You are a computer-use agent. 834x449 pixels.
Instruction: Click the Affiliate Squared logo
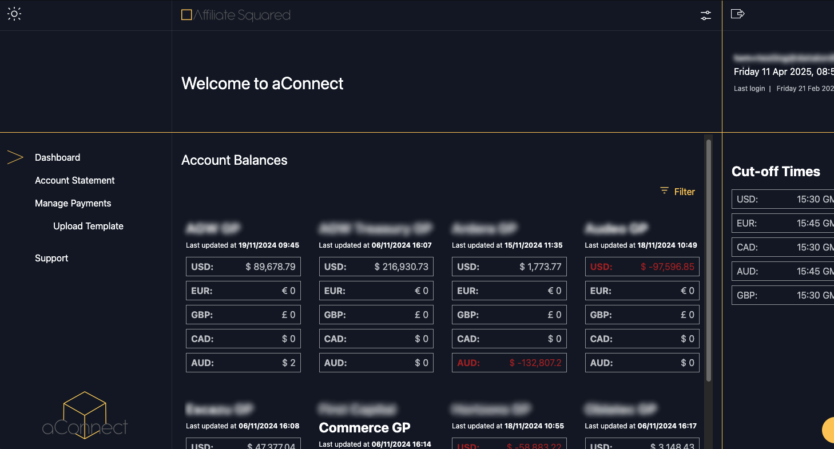[x=236, y=15]
